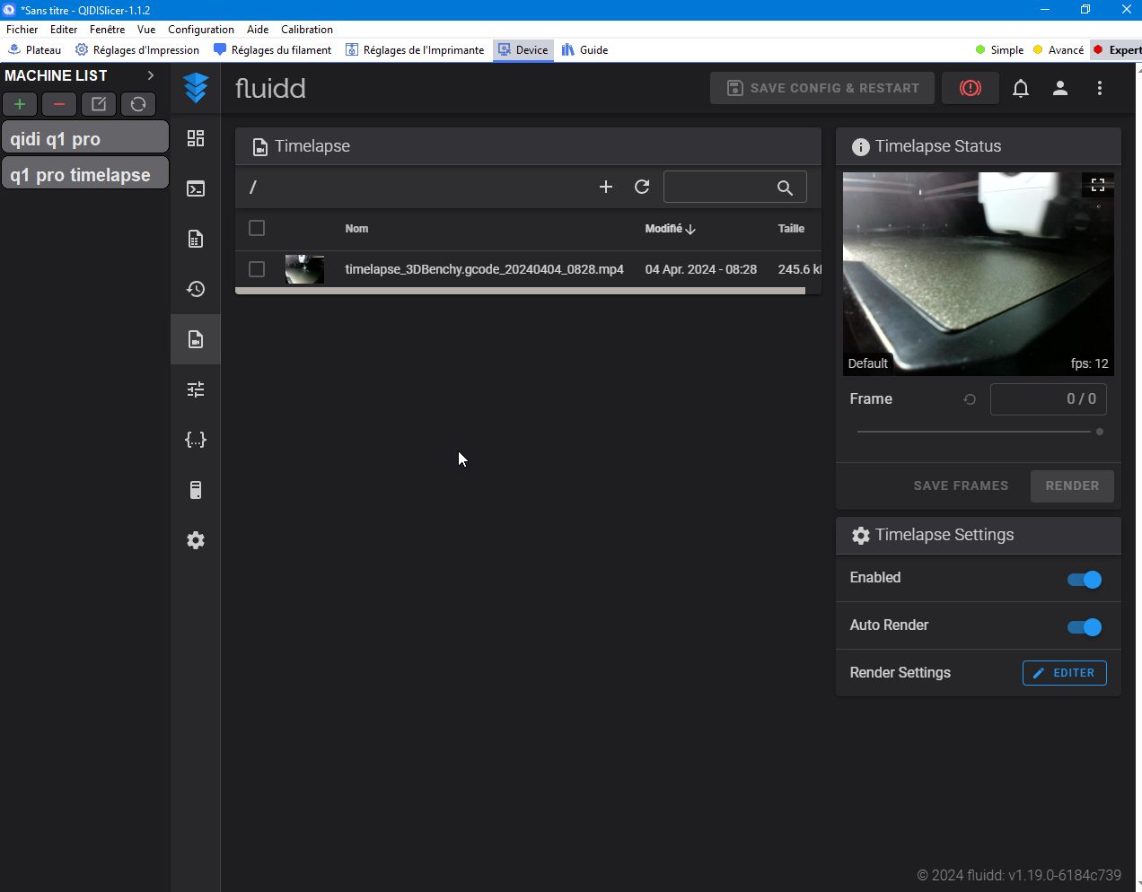
Task: Open the three-dot more options menu
Action: tap(1100, 88)
